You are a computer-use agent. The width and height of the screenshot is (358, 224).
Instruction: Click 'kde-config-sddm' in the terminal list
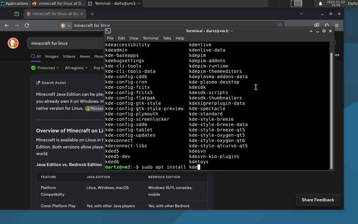[126, 125]
